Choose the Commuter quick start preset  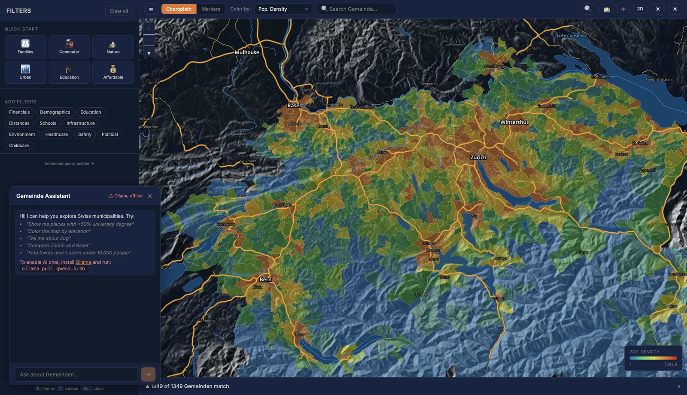69,47
